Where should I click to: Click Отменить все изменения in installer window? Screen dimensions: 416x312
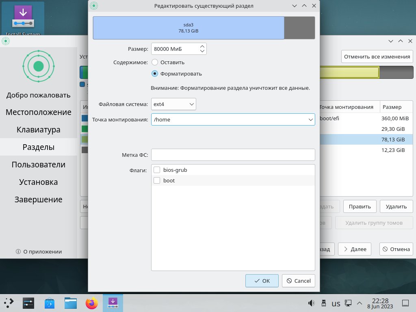[377, 56]
